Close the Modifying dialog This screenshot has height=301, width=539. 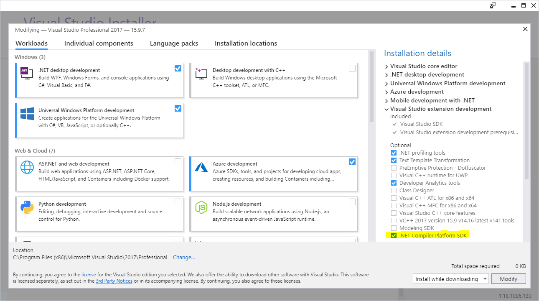pos(525,29)
